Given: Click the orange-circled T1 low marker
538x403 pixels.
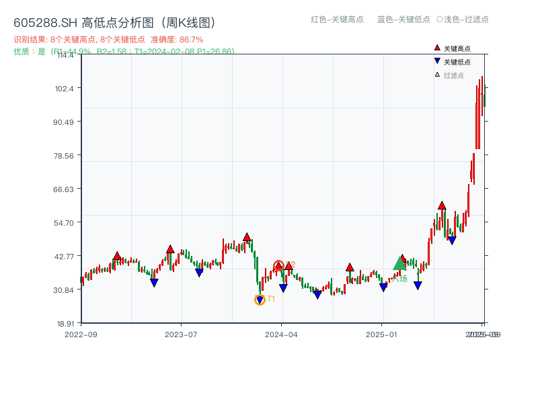Looking at the screenshot, I should pyautogui.click(x=260, y=300).
